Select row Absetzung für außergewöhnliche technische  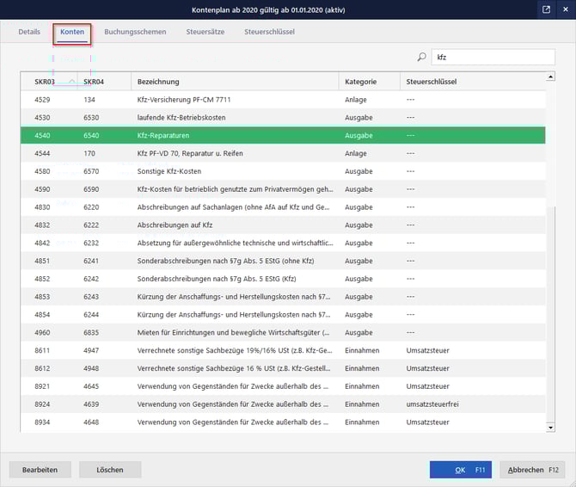283,243
